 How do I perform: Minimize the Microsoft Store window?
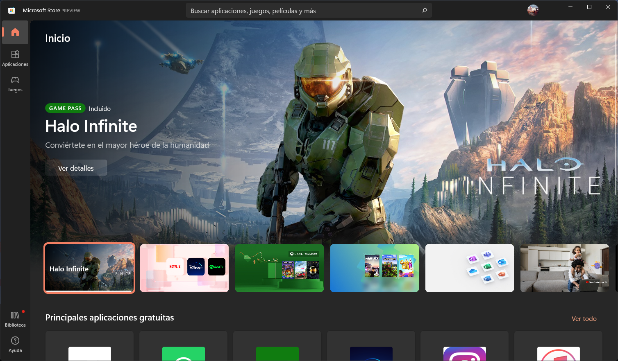(570, 7)
